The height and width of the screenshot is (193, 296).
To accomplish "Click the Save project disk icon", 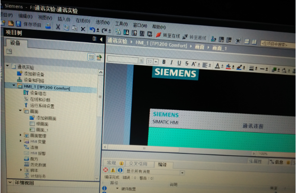I will click(x=18, y=24).
